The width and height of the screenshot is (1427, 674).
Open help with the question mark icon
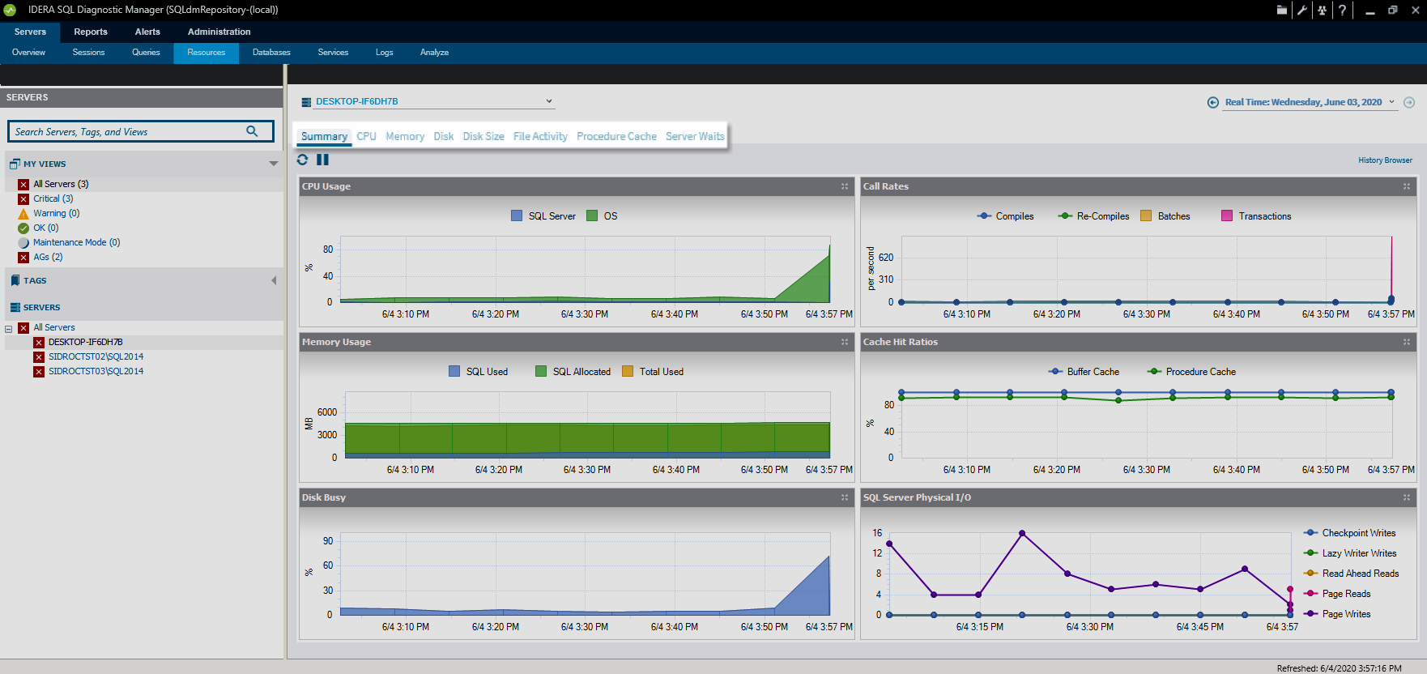tap(1342, 10)
